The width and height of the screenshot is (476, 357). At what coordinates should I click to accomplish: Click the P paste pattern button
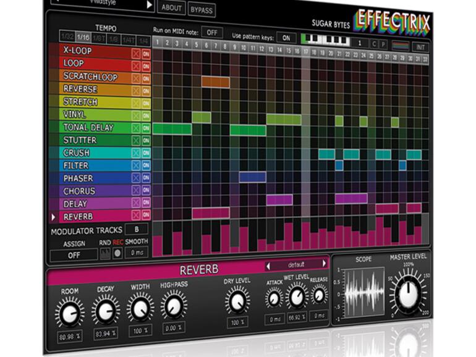[x=383, y=44]
